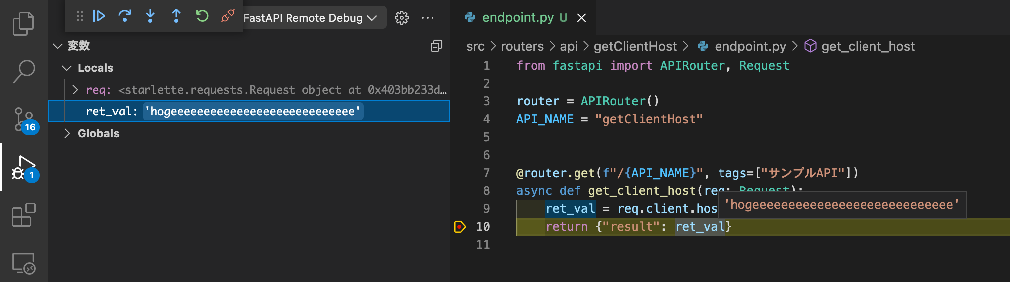The width and height of the screenshot is (1010, 282).
Task: Open the Explorer view in activity bar
Action: [x=23, y=23]
